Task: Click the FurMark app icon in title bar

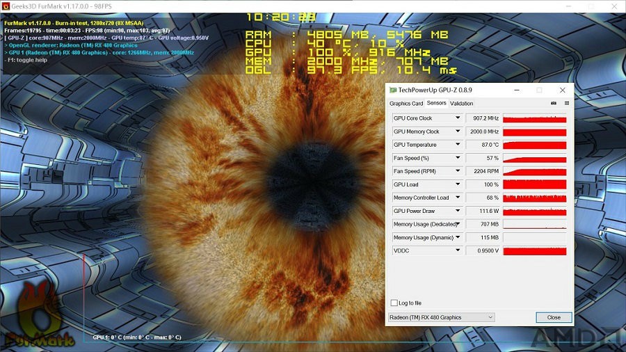Action: click(6, 6)
